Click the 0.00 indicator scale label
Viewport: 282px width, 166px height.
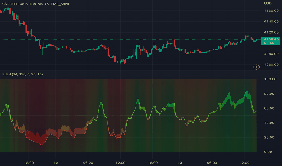pos(268,152)
